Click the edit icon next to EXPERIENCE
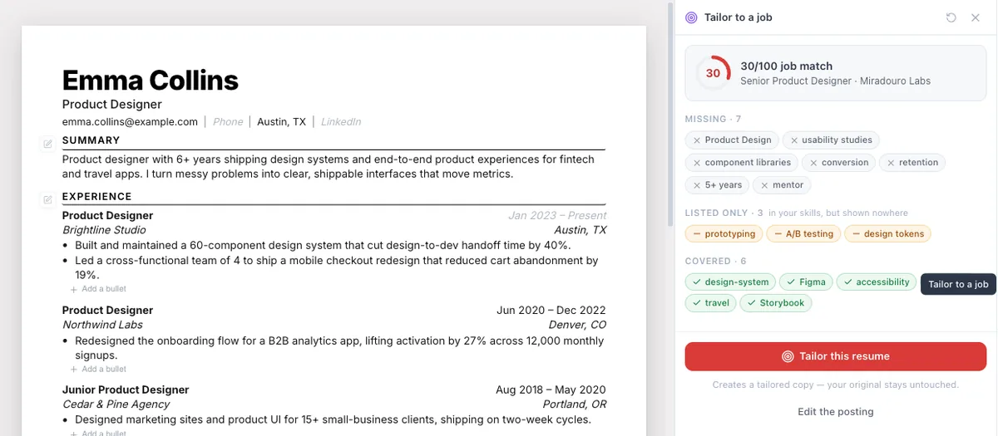Image resolution: width=998 pixels, height=436 pixels. tap(47, 199)
